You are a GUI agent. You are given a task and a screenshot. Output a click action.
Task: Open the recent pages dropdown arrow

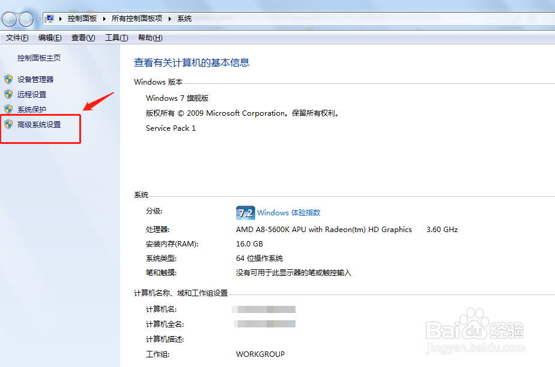point(38,20)
